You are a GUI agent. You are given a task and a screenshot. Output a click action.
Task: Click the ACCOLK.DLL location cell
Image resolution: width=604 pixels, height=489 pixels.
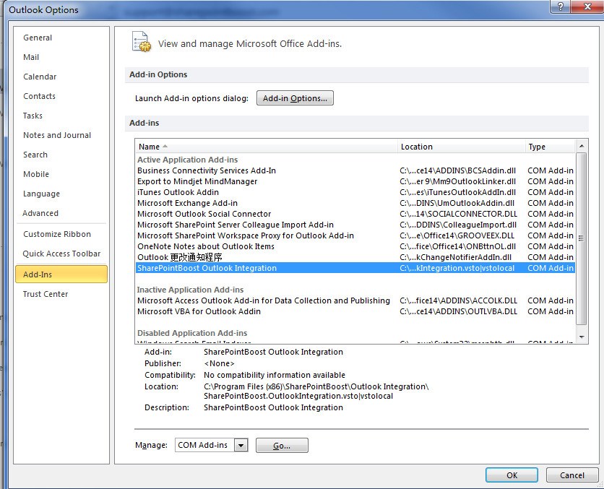pos(458,300)
